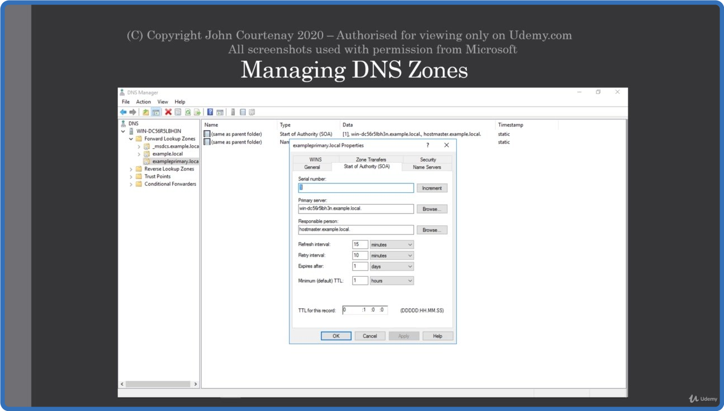Expand the Reverse Lookup Zones tree node
This screenshot has width=724, height=411.
click(x=131, y=169)
